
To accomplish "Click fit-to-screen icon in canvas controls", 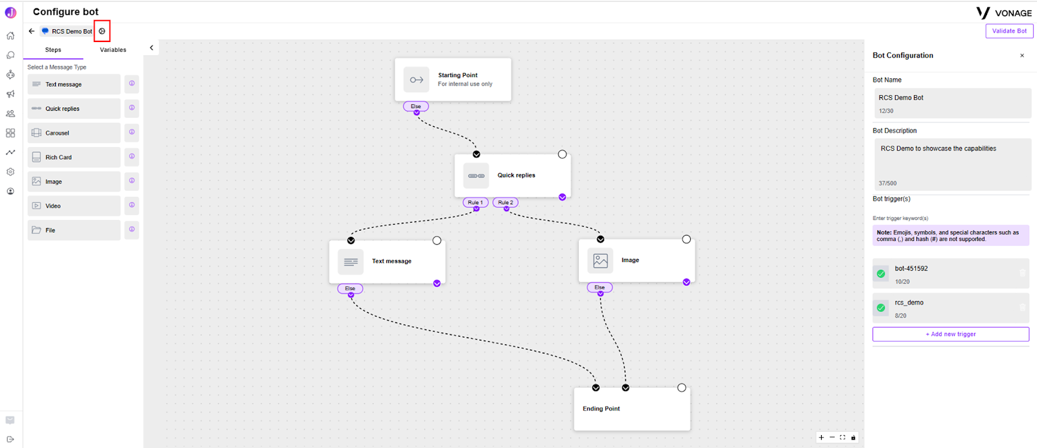I will [x=843, y=438].
